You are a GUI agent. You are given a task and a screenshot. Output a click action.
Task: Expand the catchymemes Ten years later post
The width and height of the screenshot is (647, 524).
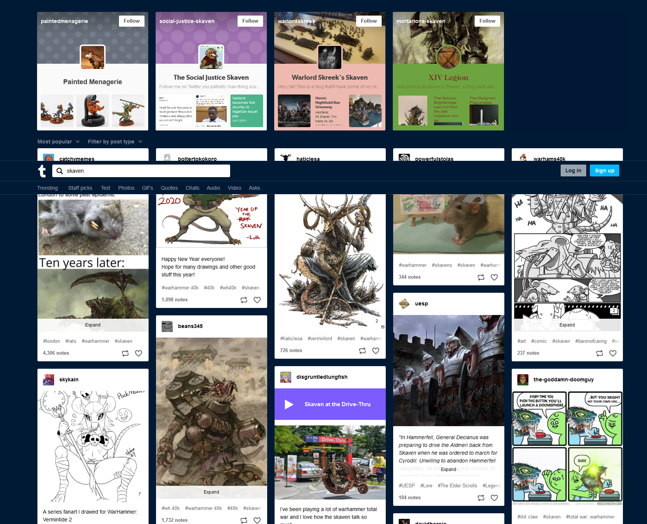(x=93, y=325)
